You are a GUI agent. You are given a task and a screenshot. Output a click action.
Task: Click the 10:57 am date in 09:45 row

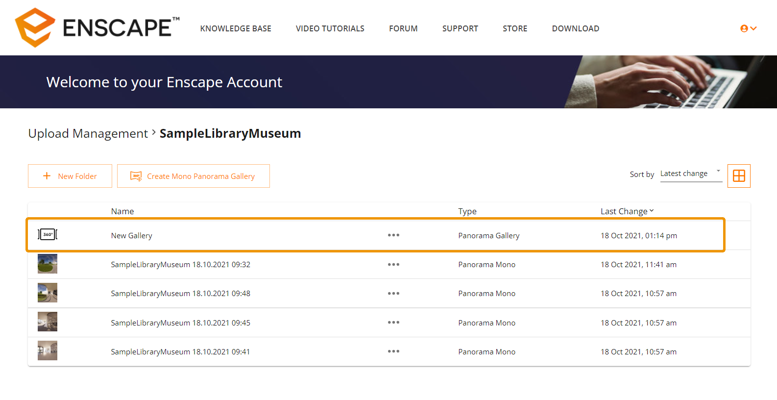(639, 323)
